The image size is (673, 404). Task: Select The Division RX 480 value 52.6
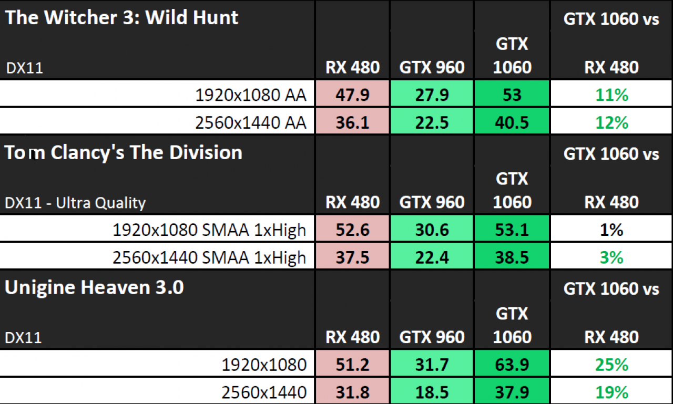pyautogui.click(x=352, y=230)
